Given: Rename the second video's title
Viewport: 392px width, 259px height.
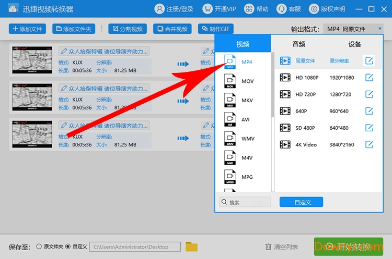Looking at the screenshot, I should pyautogui.click(x=104, y=89).
